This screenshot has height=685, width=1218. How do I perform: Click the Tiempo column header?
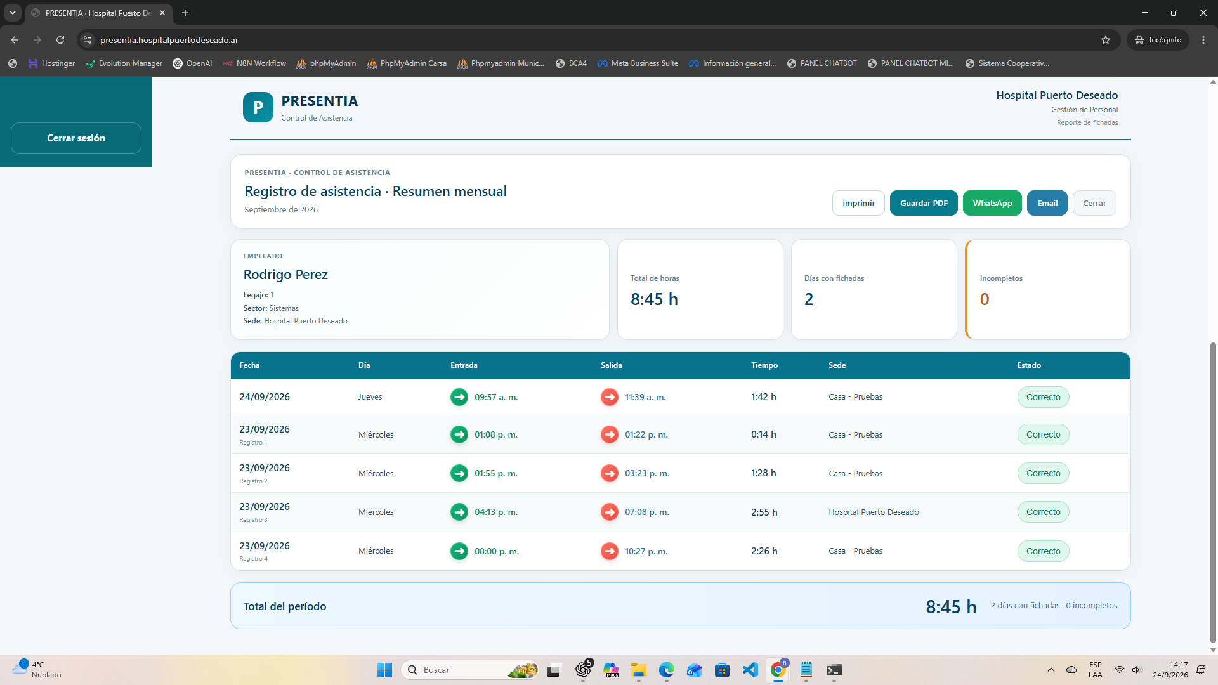tap(764, 365)
